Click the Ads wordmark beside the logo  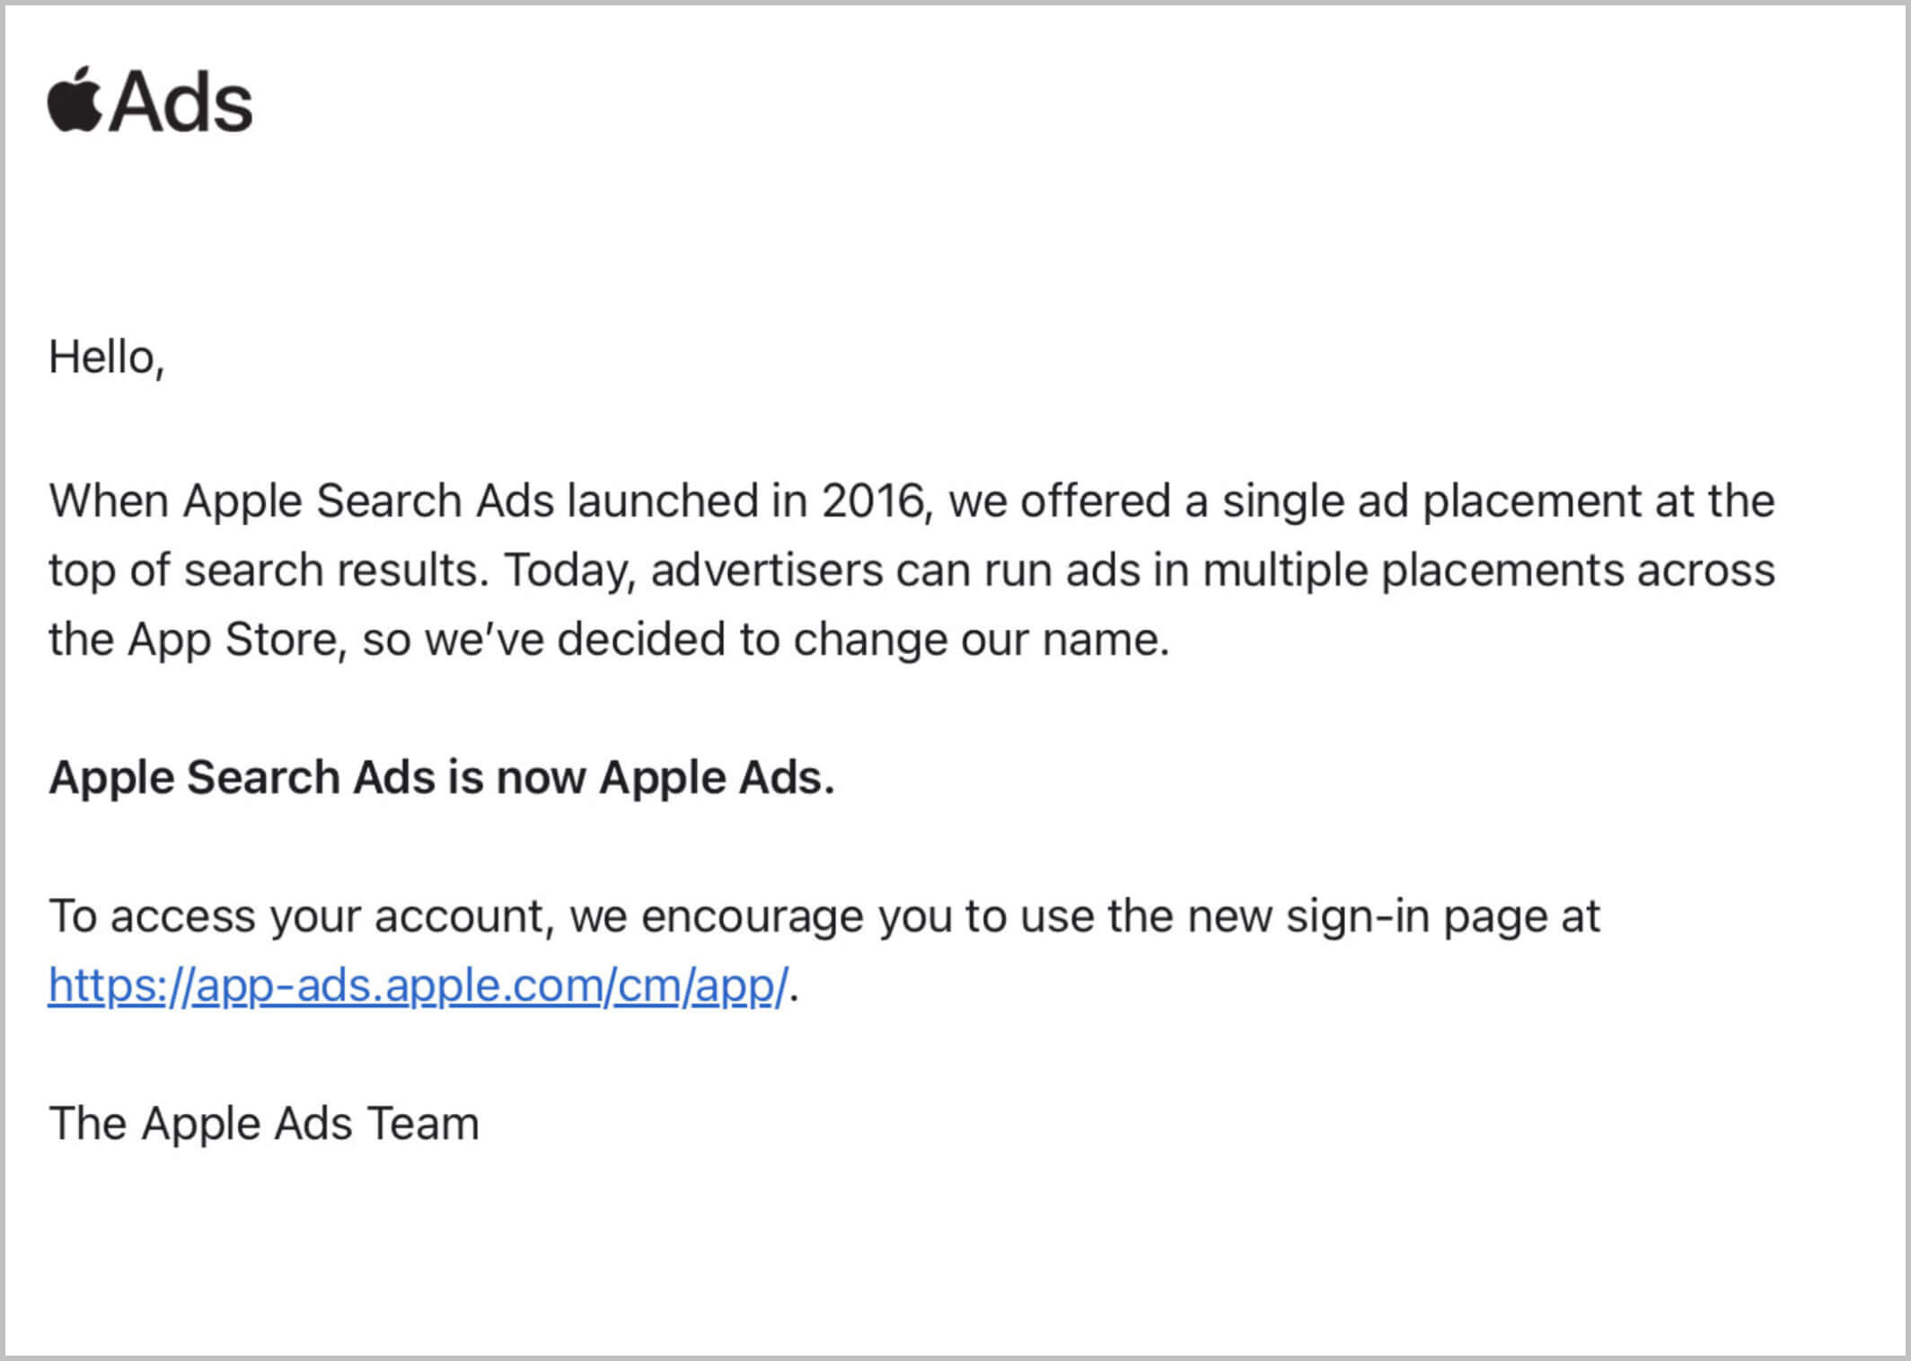[x=181, y=103]
